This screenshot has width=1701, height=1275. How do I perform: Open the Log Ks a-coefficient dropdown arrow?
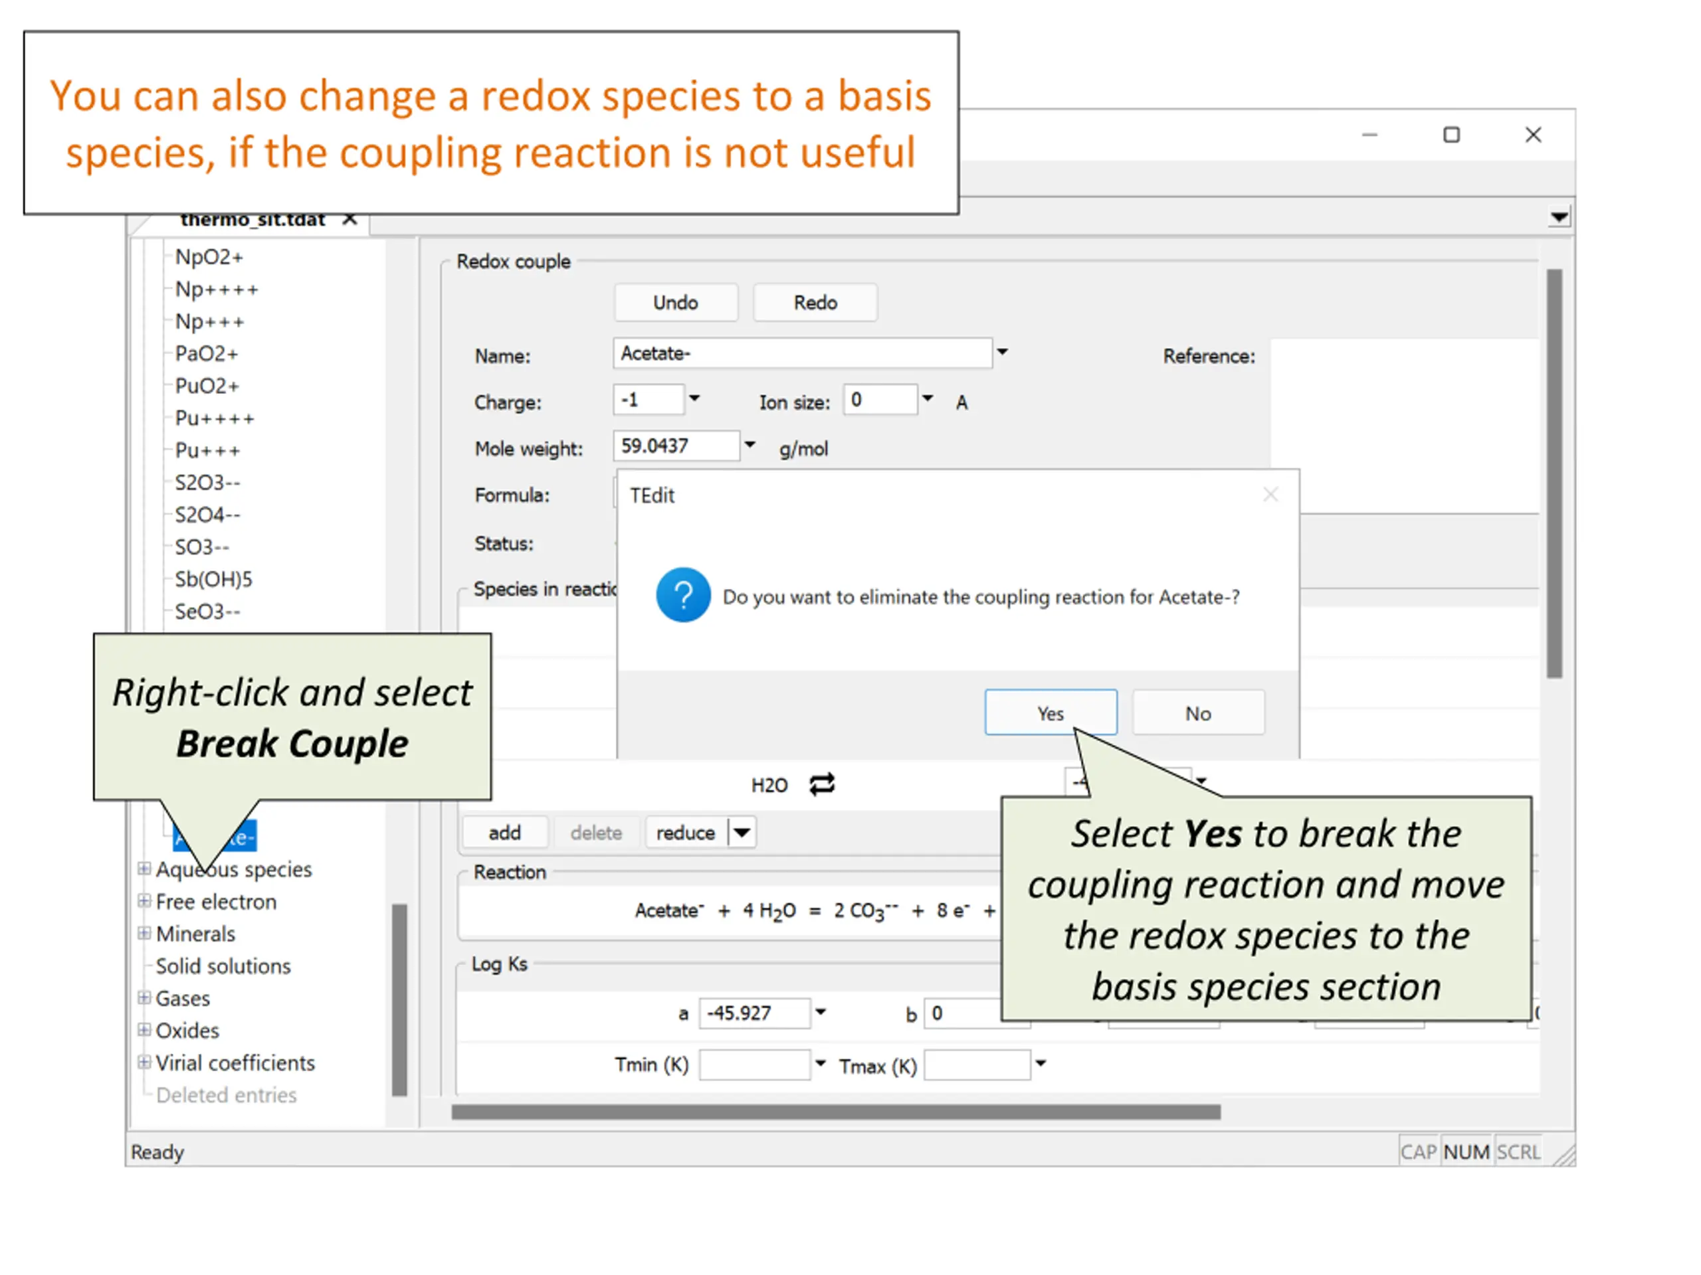tap(821, 1011)
